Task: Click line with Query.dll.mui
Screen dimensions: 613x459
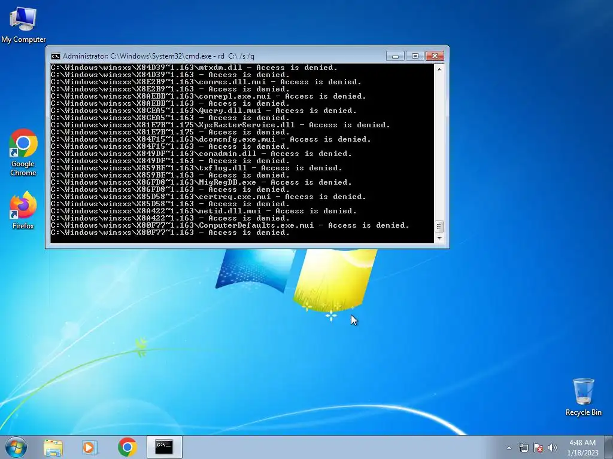Action: click(204, 111)
